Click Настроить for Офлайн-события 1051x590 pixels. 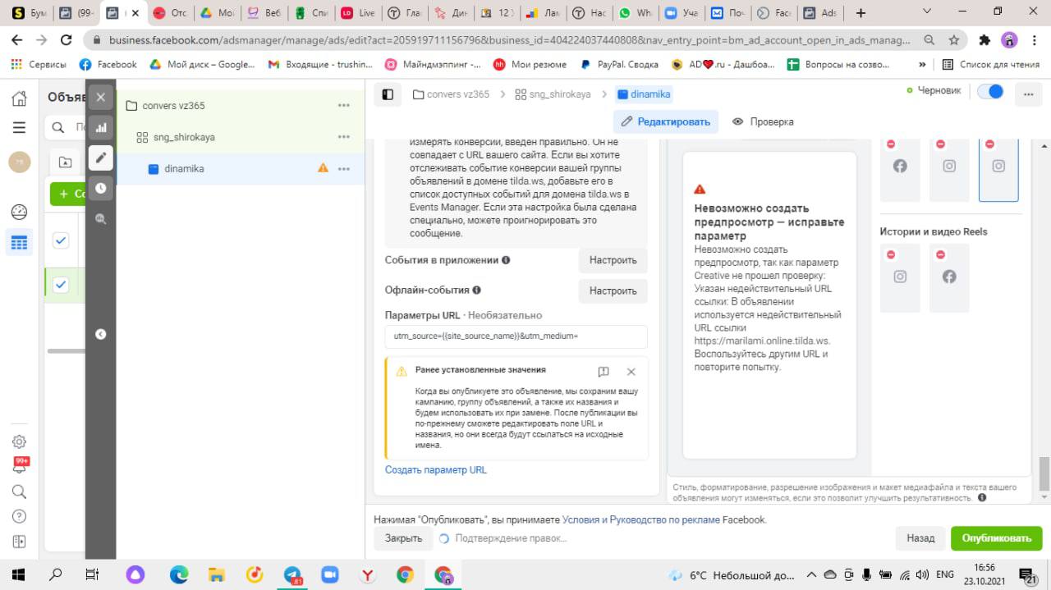pos(613,290)
